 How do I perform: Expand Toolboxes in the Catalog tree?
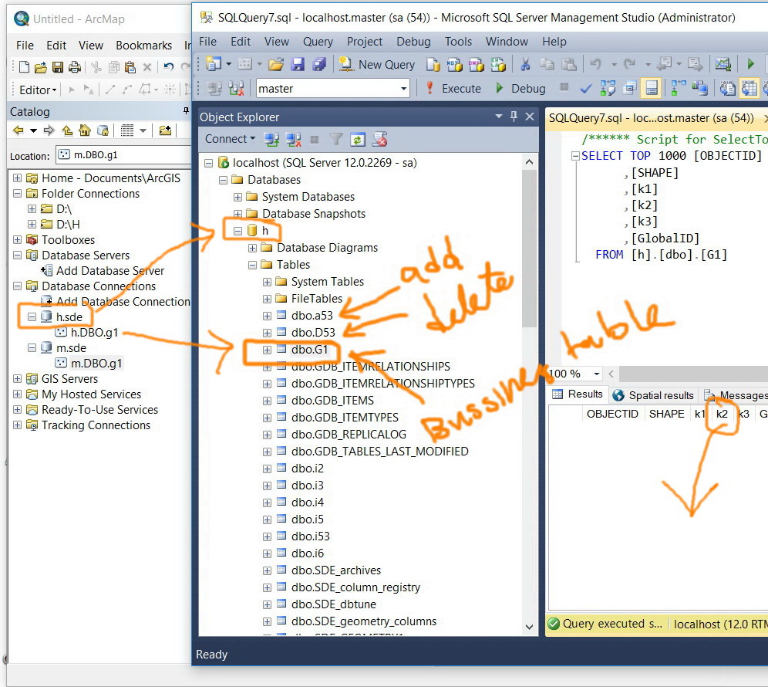pyautogui.click(x=18, y=240)
